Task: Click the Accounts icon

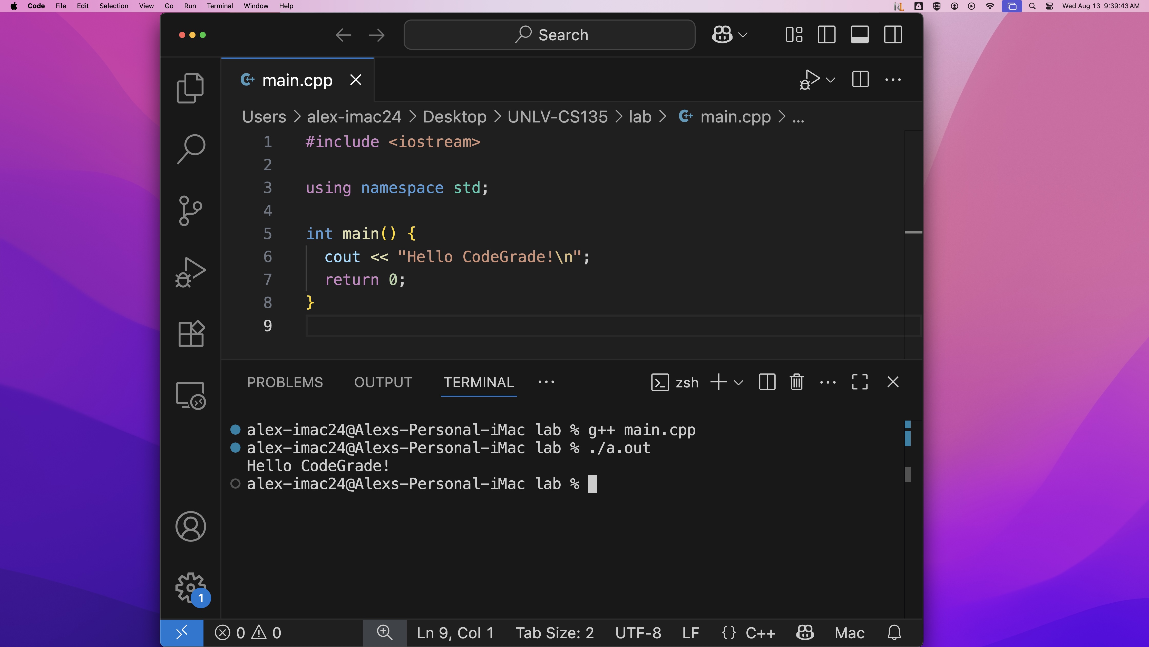Action: pyautogui.click(x=190, y=527)
